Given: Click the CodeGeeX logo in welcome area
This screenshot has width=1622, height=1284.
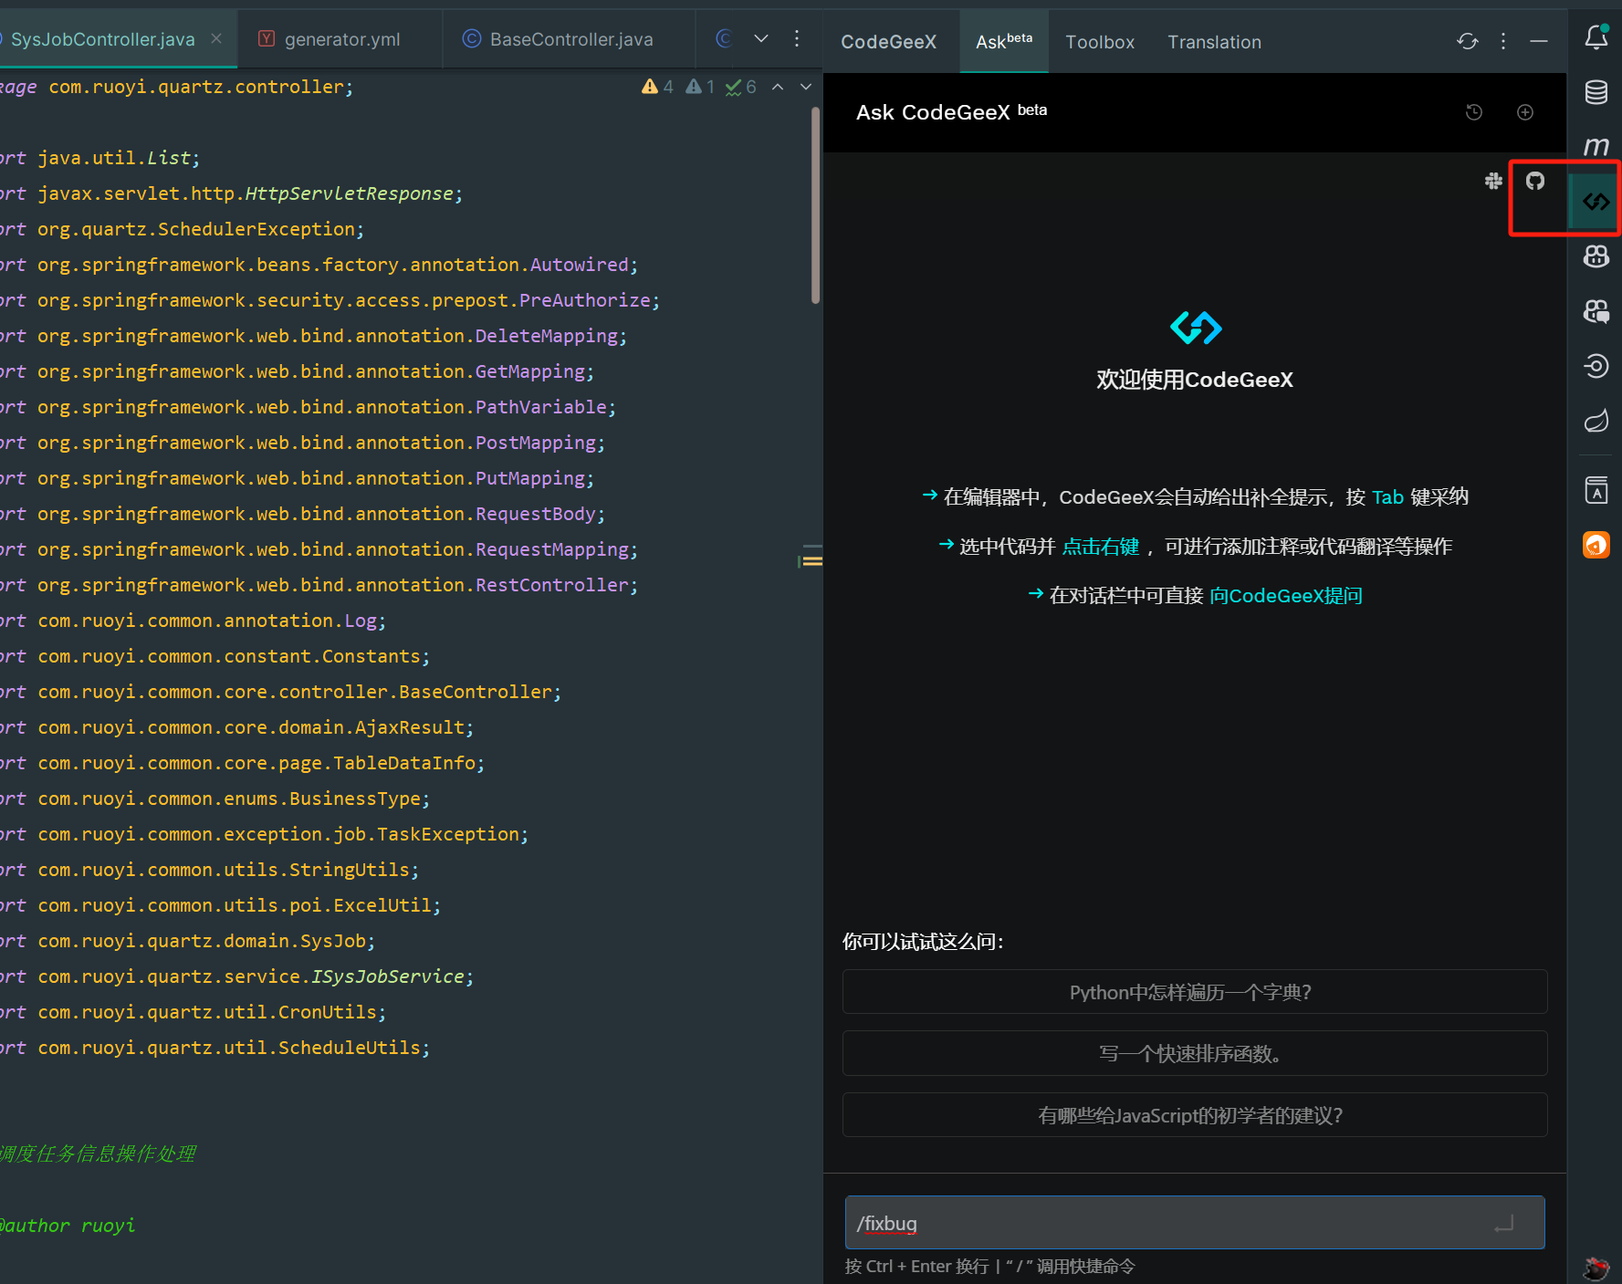Looking at the screenshot, I should tap(1196, 328).
